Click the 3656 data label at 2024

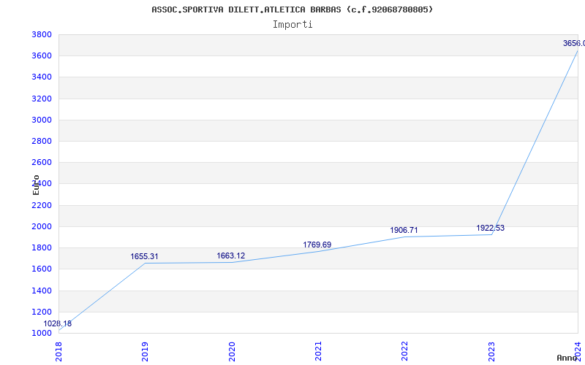(574, 44)
